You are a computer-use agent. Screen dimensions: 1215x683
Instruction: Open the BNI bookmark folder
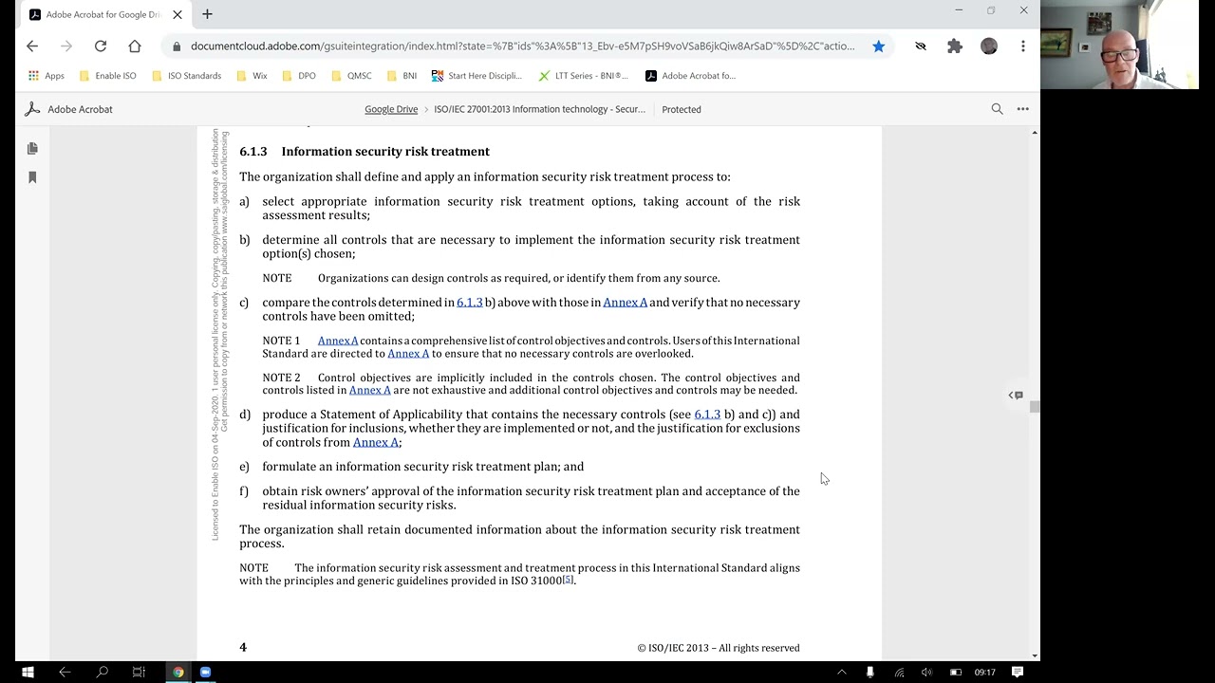(x=401, y=76)
